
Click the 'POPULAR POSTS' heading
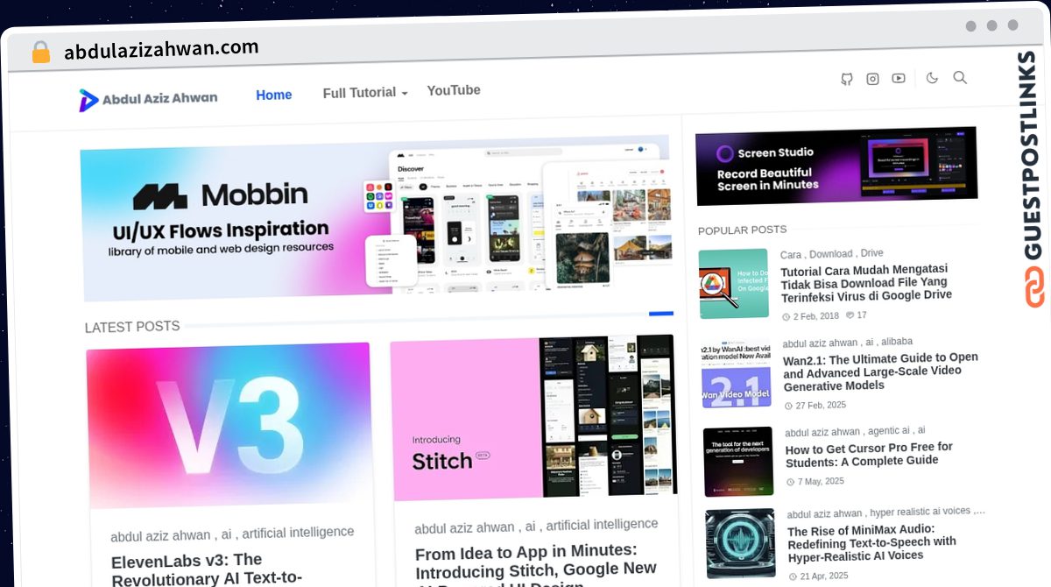(x=743, y=230)
